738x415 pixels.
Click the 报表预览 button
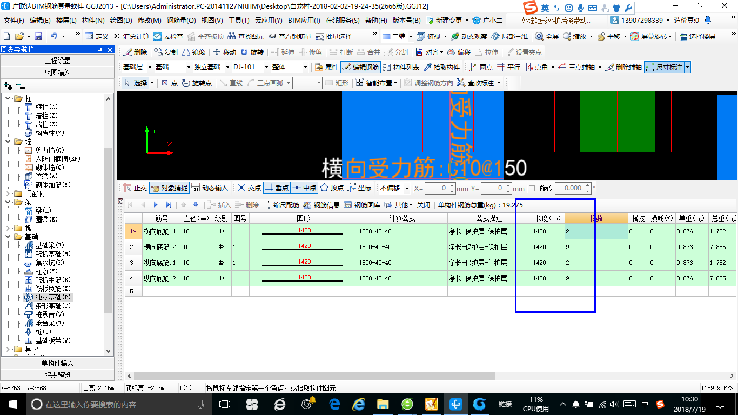(x=57, y=375)
